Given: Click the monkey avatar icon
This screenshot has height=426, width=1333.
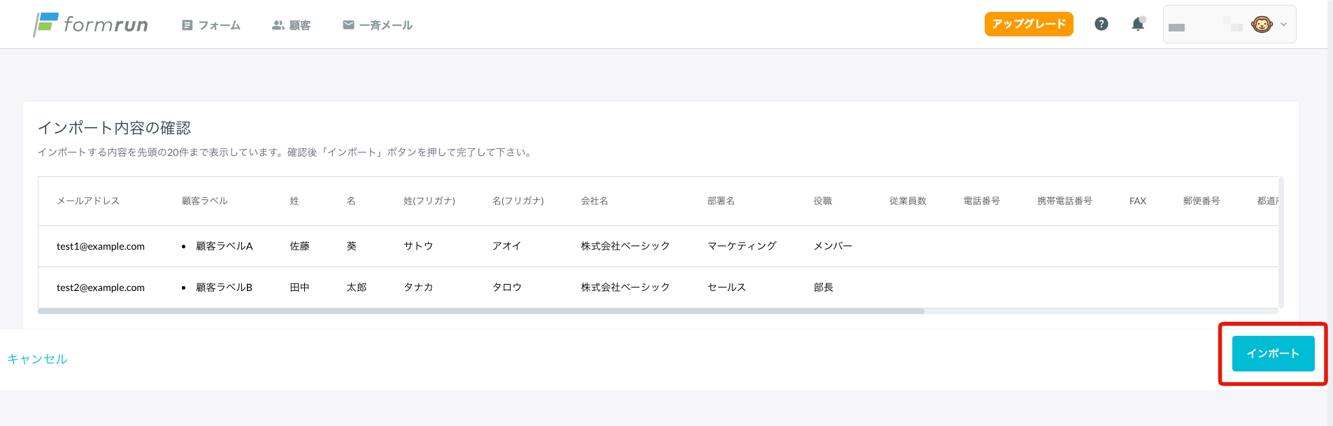Looking at the screenshot, I should pos(1262,24).
